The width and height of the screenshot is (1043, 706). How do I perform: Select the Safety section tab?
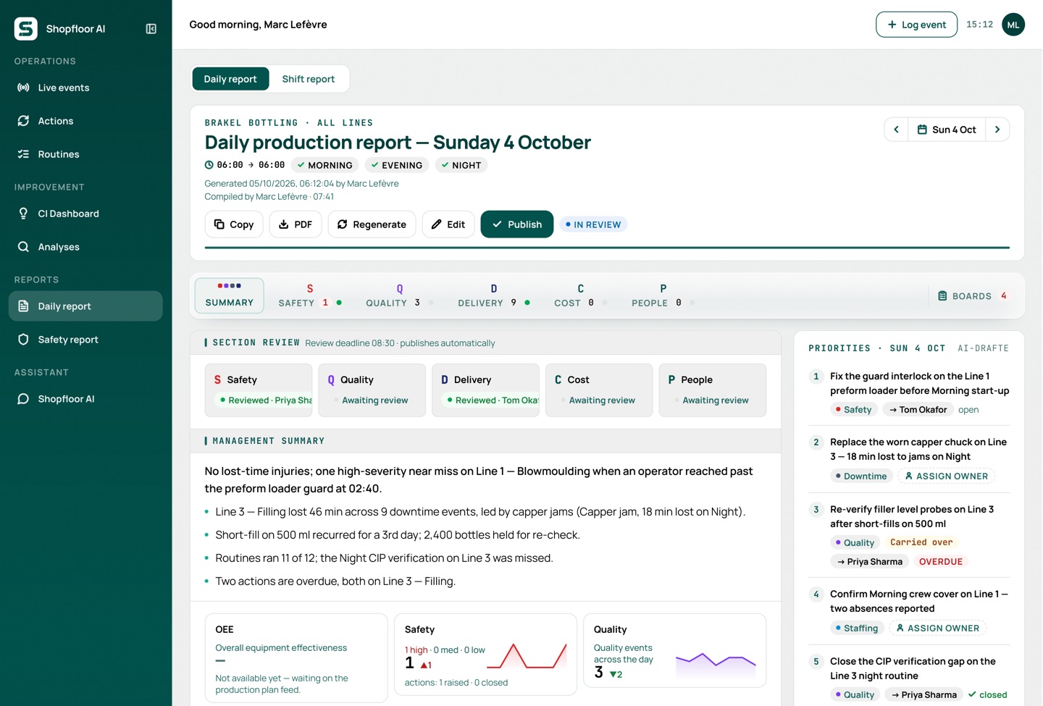[x=310, y=295]
